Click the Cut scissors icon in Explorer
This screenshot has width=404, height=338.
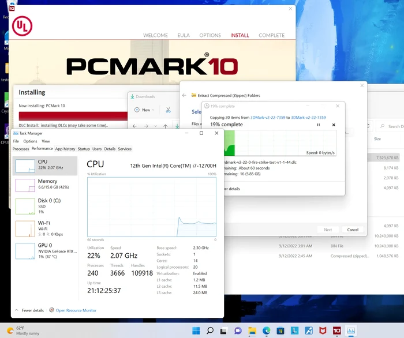(169, 110)
